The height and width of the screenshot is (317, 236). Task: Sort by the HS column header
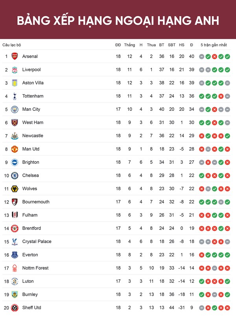click(182, 45)
